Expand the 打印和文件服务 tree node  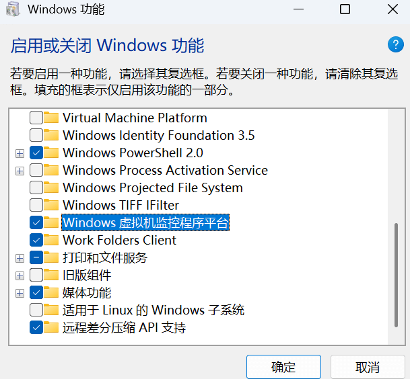tap(20, 258)
